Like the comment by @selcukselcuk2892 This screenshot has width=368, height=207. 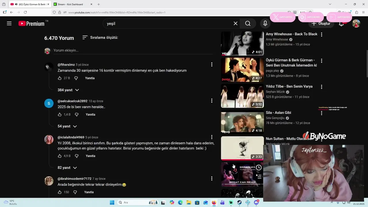(60, 114)
